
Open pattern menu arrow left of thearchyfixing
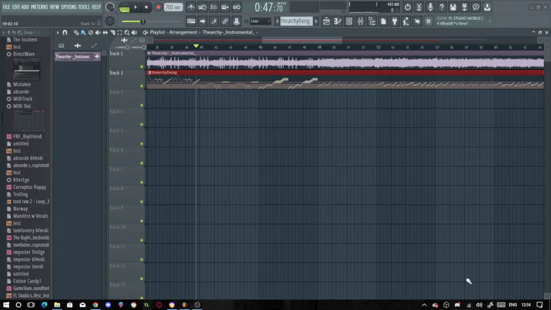click(277, 21)
